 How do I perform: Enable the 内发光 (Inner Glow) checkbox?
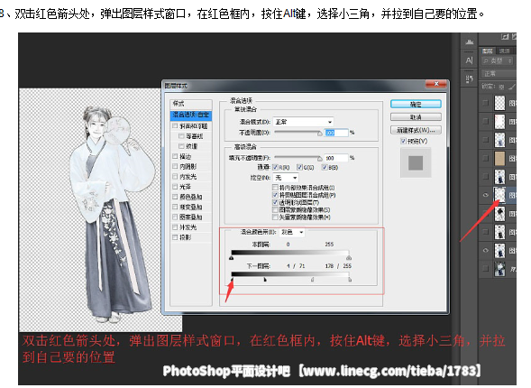[175, 177]
